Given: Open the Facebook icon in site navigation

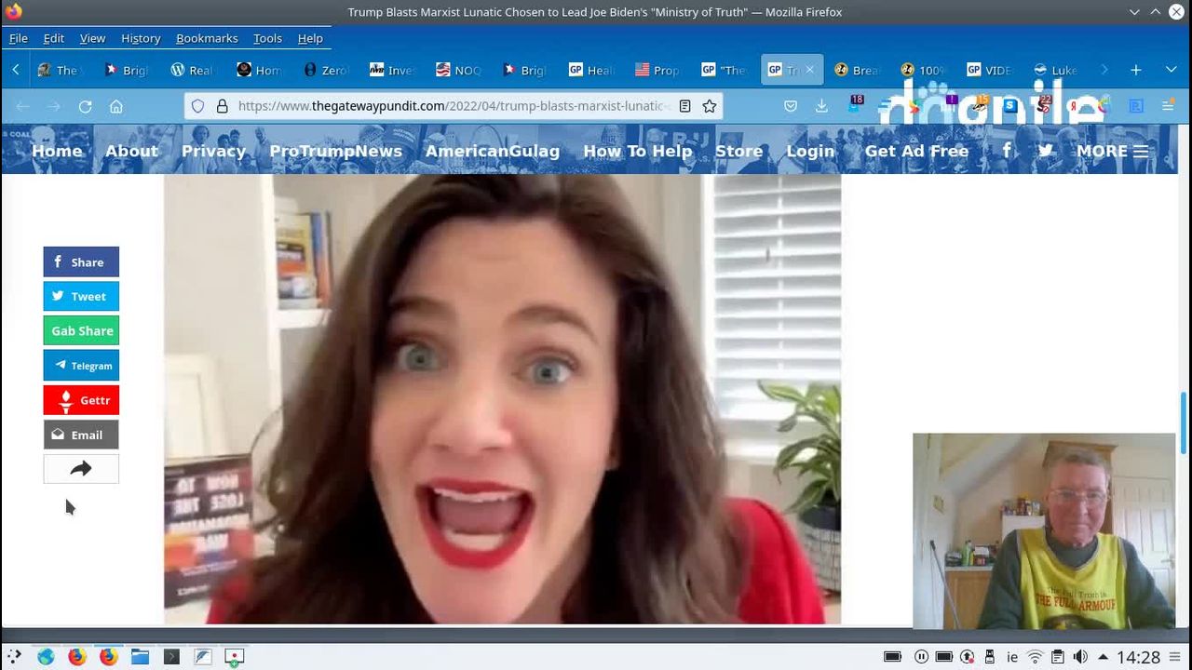Looking at the screenshot, I should [1007, 151].
